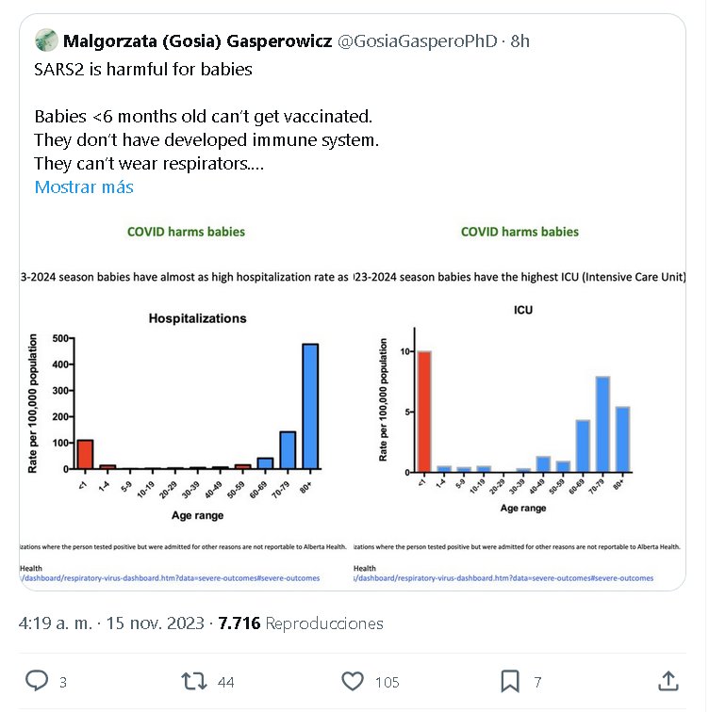This screenshot has height=712, width=709.
Task: Click the reply speech bubble icon
Action: 37,681
